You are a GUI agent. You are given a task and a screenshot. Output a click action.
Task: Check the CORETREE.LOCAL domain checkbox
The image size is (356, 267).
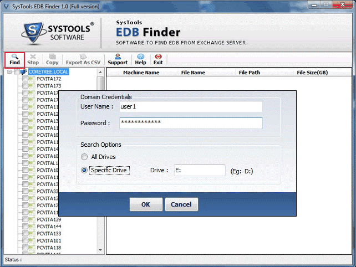[17, 72]
